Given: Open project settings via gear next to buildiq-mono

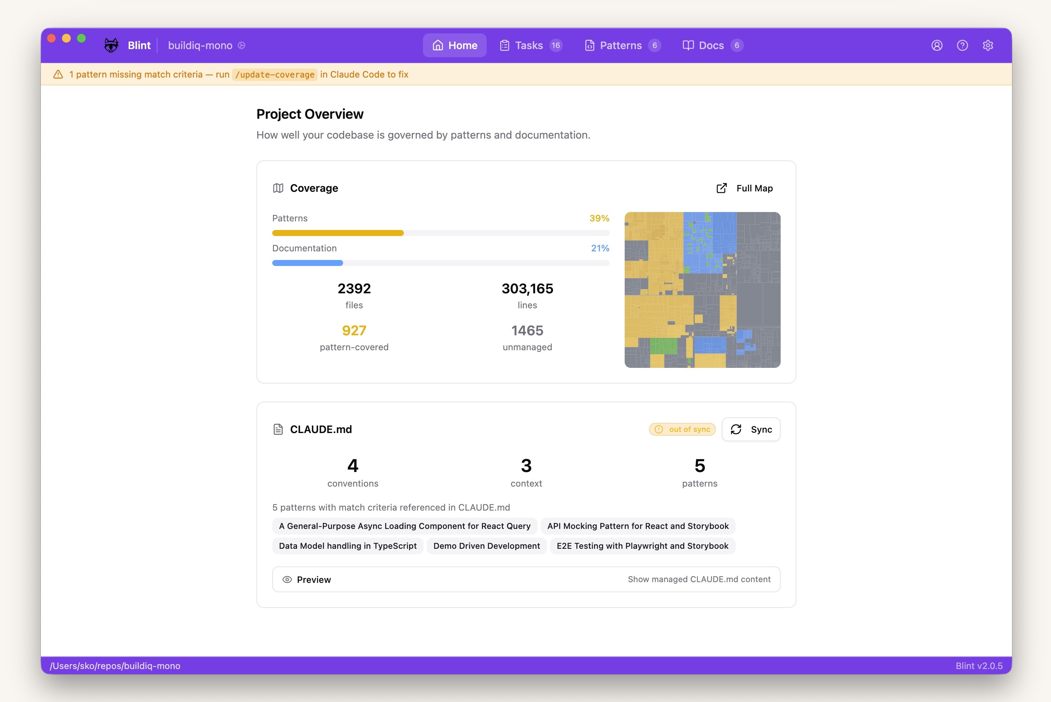Looking at the screenshot, I should pos(241,45).
